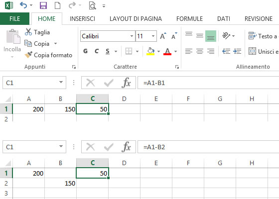
Task: Click Copia formato paintbrush icon
Action: point(28,55)
